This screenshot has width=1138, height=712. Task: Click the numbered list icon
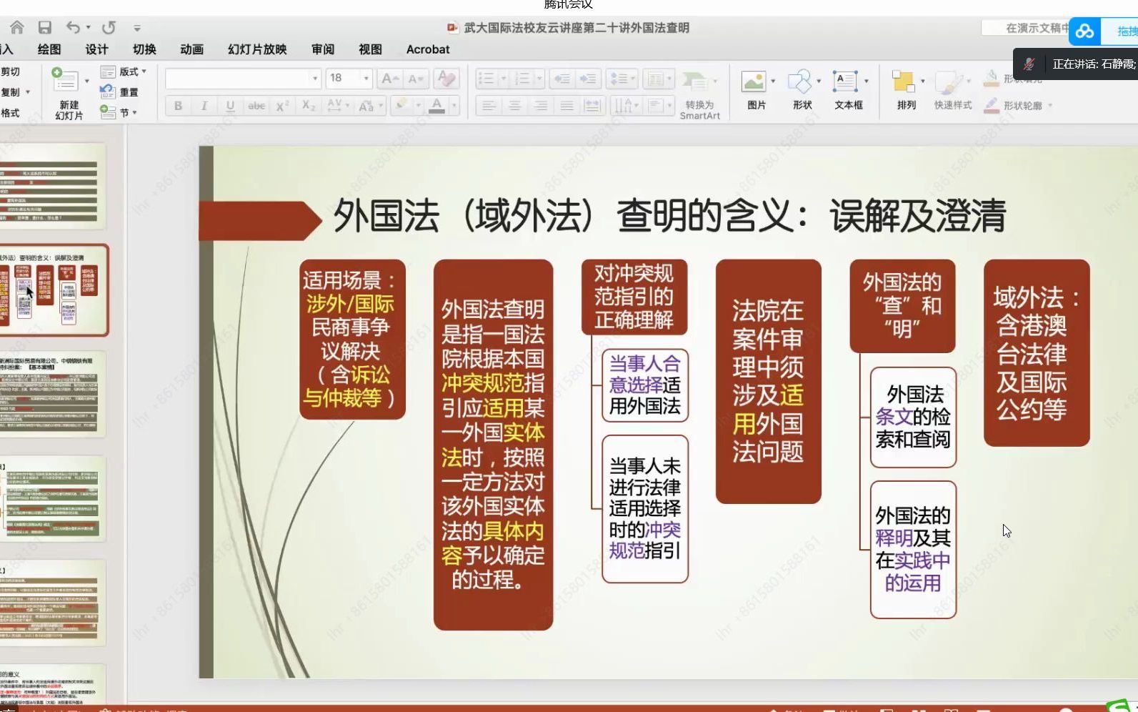pyautogui.click(x=523, y=78)
